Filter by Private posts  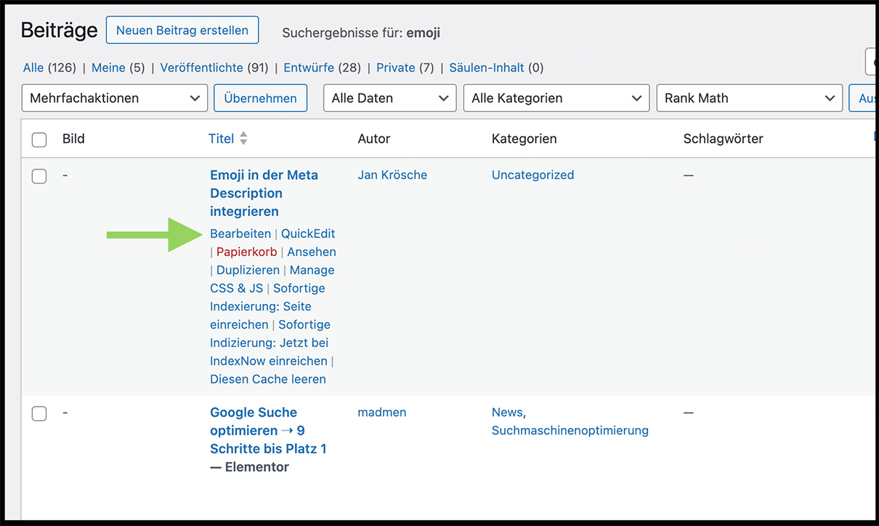tap(395, 67)
